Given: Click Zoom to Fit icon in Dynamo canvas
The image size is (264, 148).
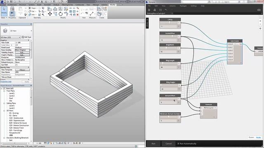Looking at the screenshot, I should [260, 18].
